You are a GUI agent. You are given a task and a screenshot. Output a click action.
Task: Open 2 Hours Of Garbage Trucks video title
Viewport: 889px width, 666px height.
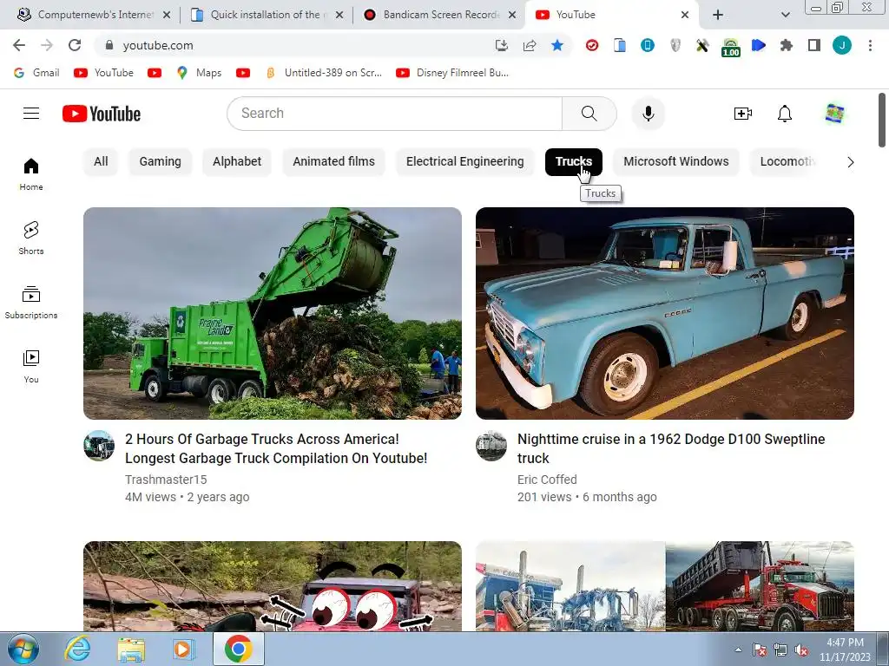coord(276,448)
